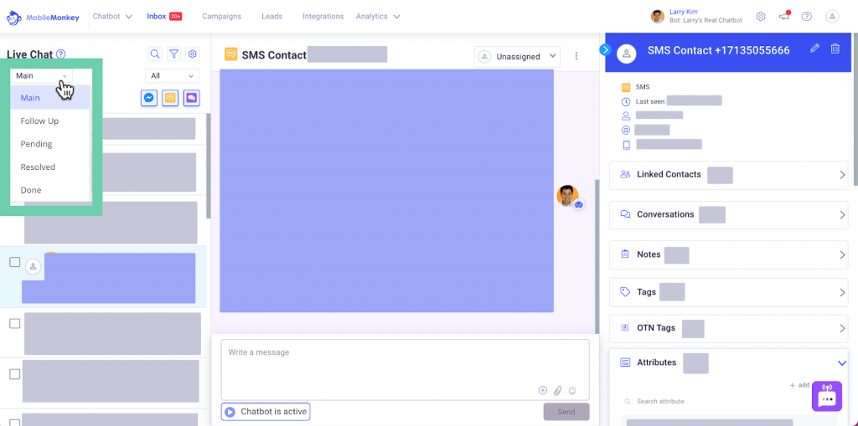Click the chat messages scrollbar

pyautogui.click(x=597, y=255)
